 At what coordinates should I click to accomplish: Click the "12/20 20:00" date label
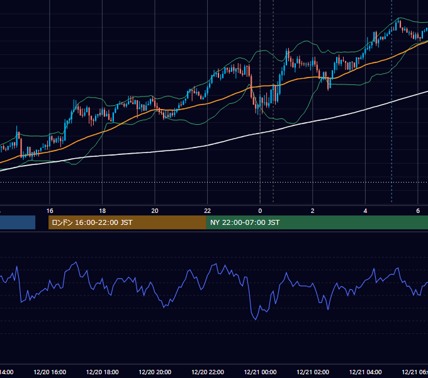point(155,372)
